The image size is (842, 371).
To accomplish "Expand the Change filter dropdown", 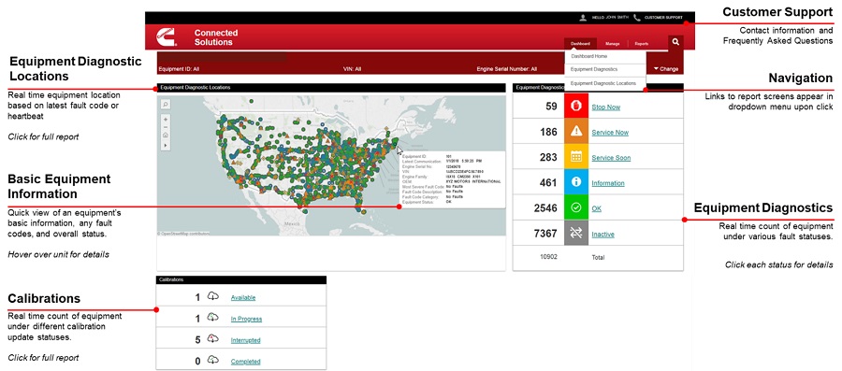I will pos(666,69).
